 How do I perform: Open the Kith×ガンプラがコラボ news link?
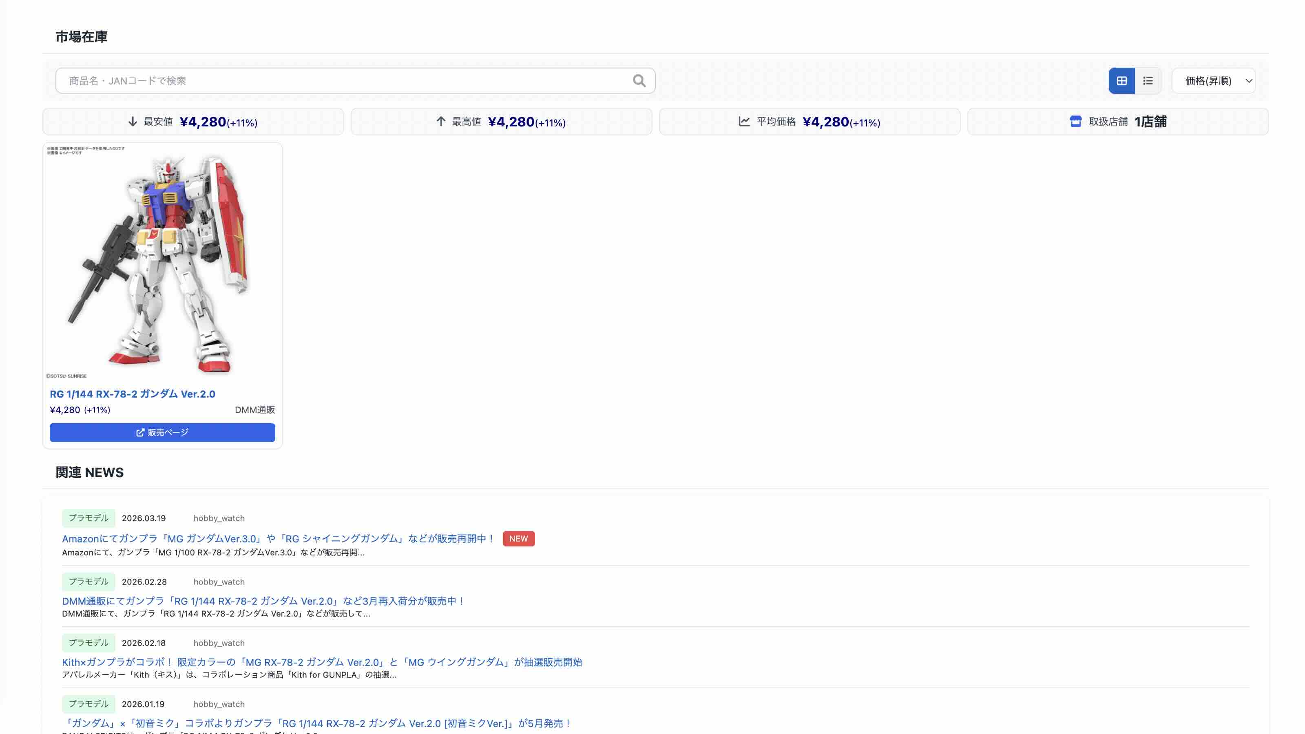(322, 662)
